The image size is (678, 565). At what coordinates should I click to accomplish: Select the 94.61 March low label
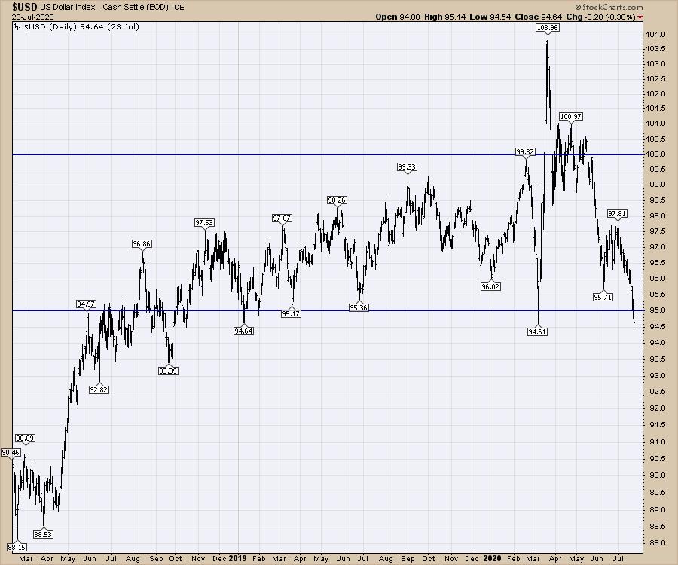[x=538, y=330]
